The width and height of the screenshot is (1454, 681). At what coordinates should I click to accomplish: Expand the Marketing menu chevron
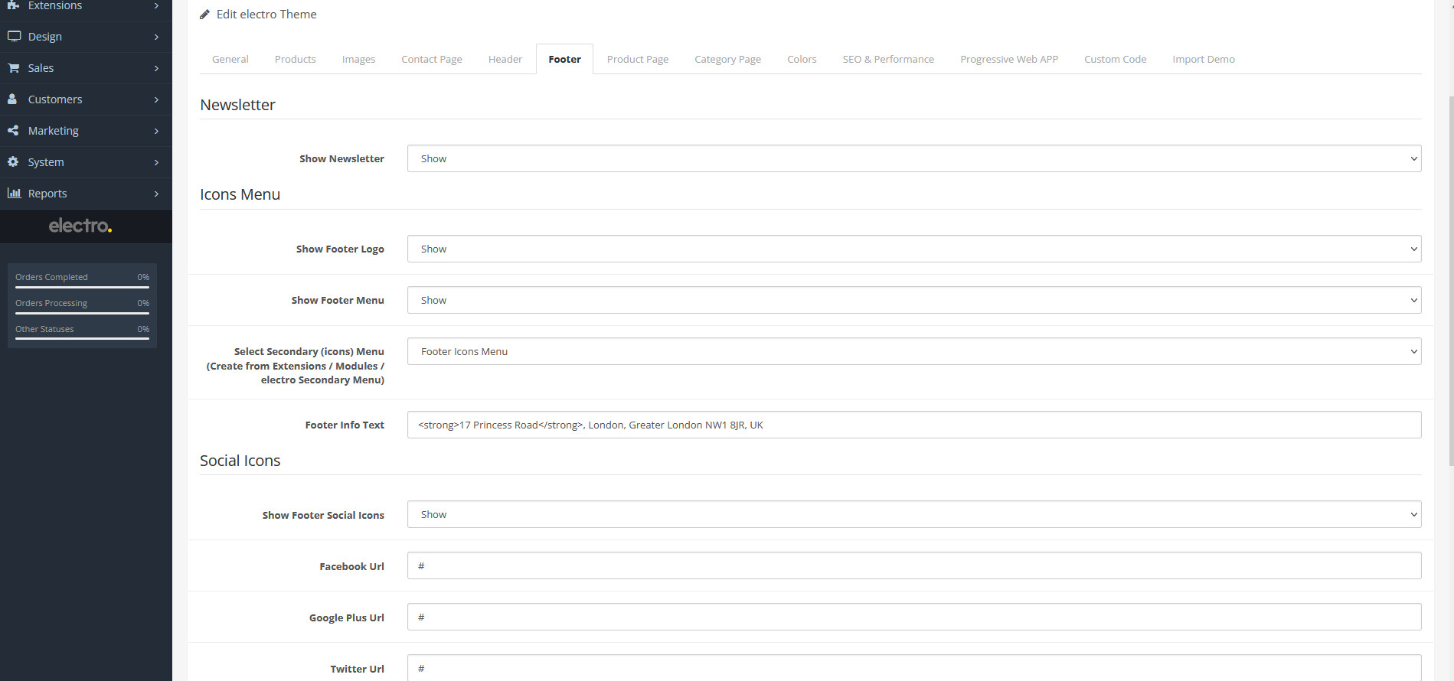coord(156,131)
